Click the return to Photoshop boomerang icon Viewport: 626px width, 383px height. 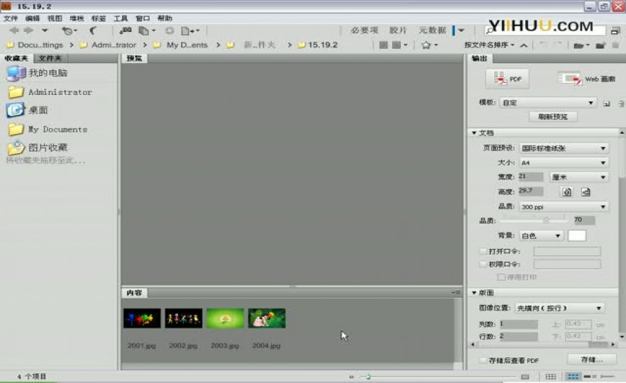click(93, 30)
